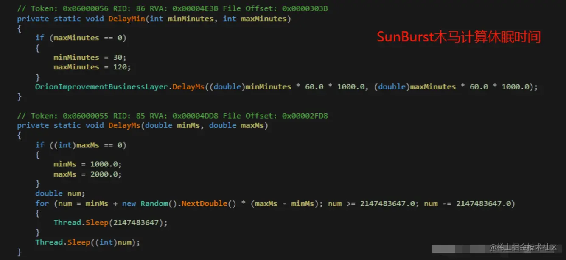Click the OrionImprovementBusinessLayer class name

pos(101,86)
